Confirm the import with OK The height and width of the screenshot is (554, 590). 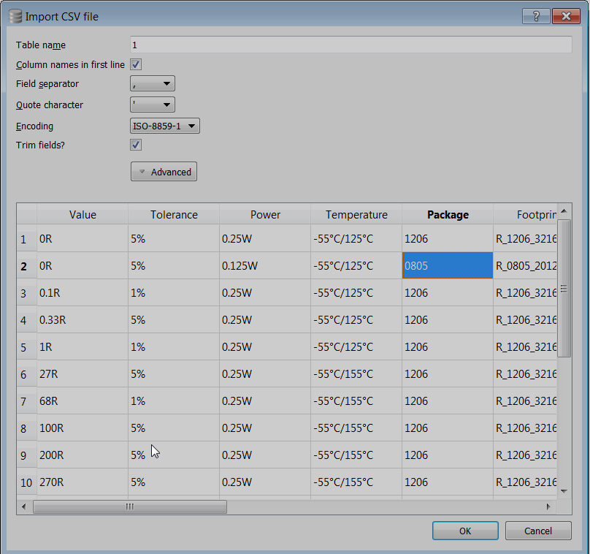(x=465, y=531)
